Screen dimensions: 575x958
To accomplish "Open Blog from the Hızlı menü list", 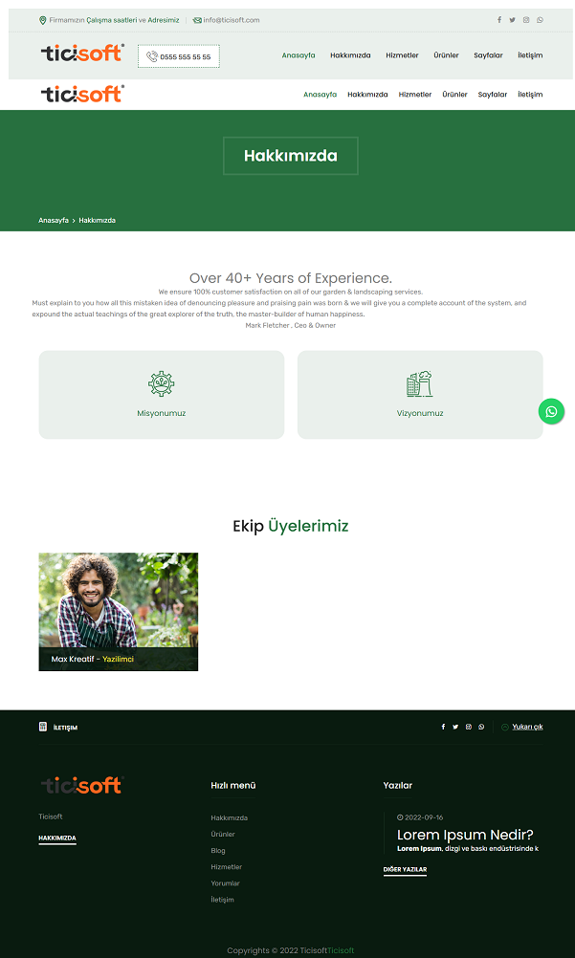I will point(218,851).
